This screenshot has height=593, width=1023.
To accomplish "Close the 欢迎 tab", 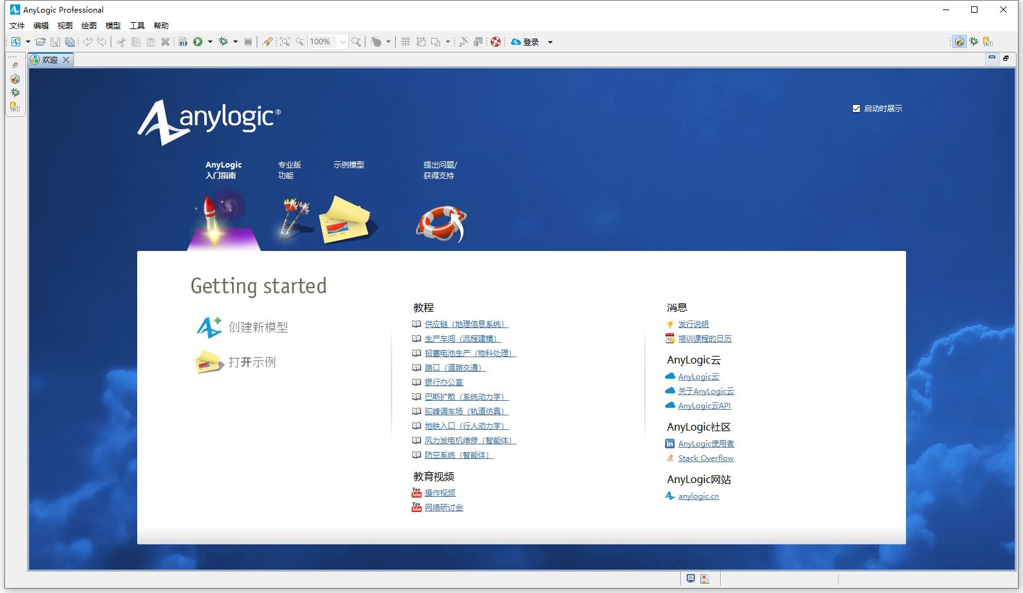I will (66, 59).
